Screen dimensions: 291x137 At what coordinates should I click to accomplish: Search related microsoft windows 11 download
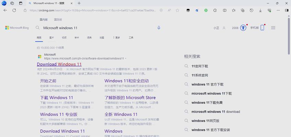click(216, 112)
